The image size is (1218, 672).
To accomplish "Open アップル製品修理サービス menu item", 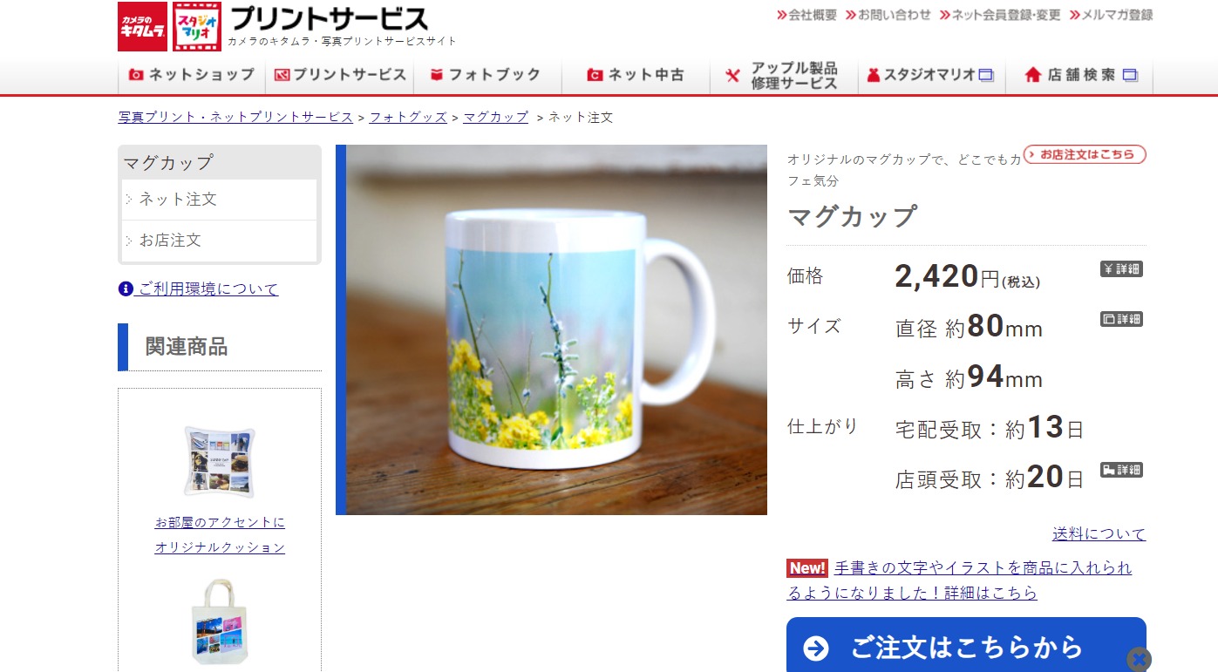I will coord(783,76).
